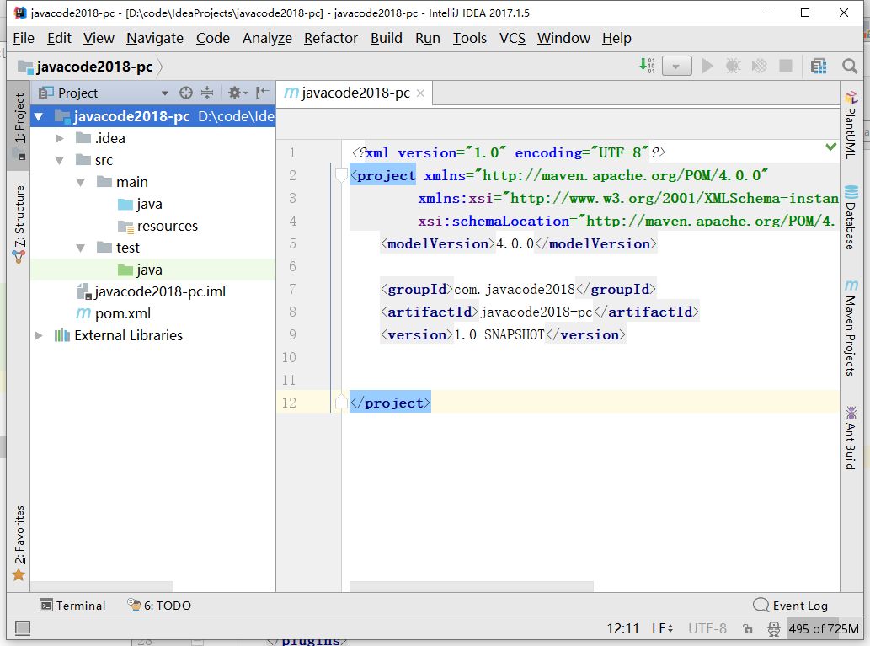870x646 pixels.
Task: Open the Project Structure dialog icon
Action: 818,66
